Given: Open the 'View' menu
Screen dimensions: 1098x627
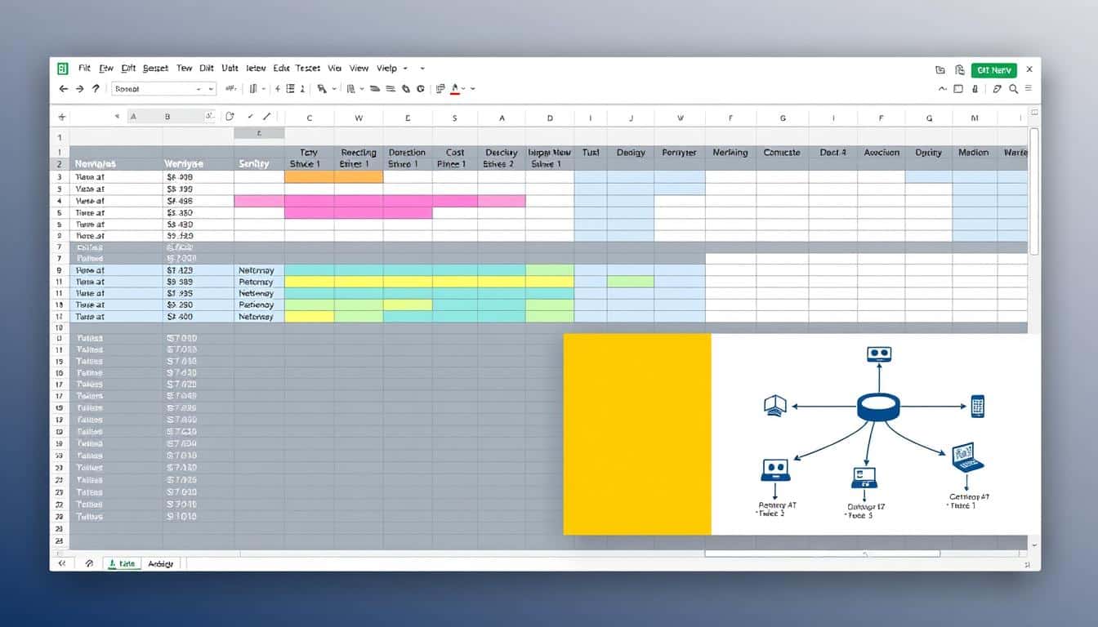Looking at the screenshot, I should click(359, 69).
